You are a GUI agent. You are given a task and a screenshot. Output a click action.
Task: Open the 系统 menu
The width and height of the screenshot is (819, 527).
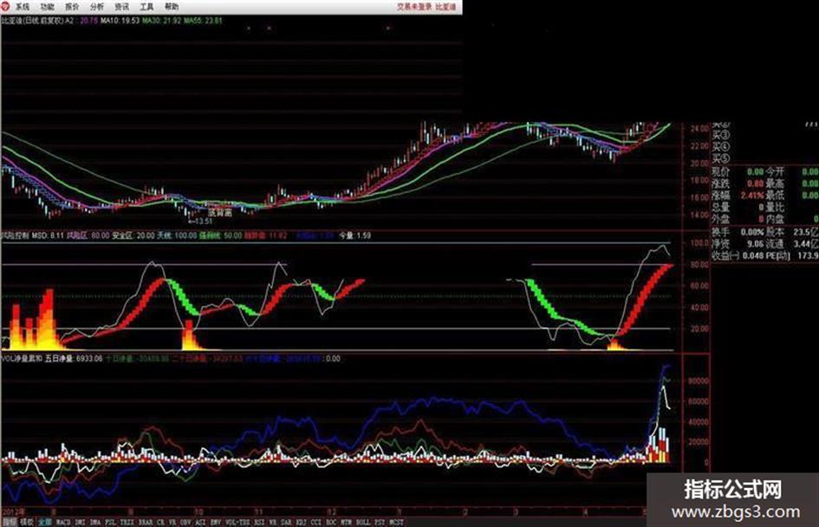[22, 7]
